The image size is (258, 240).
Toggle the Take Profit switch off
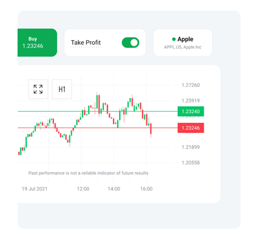(x=131, y=43)
